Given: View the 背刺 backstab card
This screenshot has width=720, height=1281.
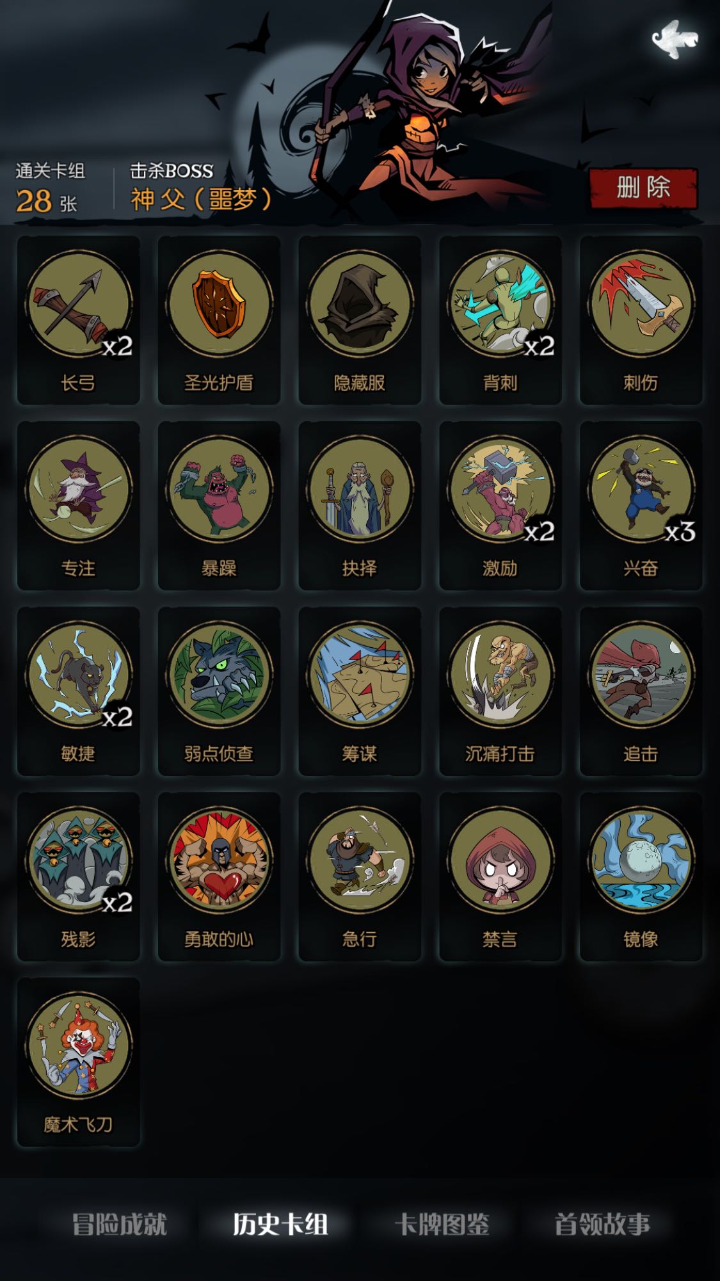Looking at the screenshot, I should tap(500, 320).
